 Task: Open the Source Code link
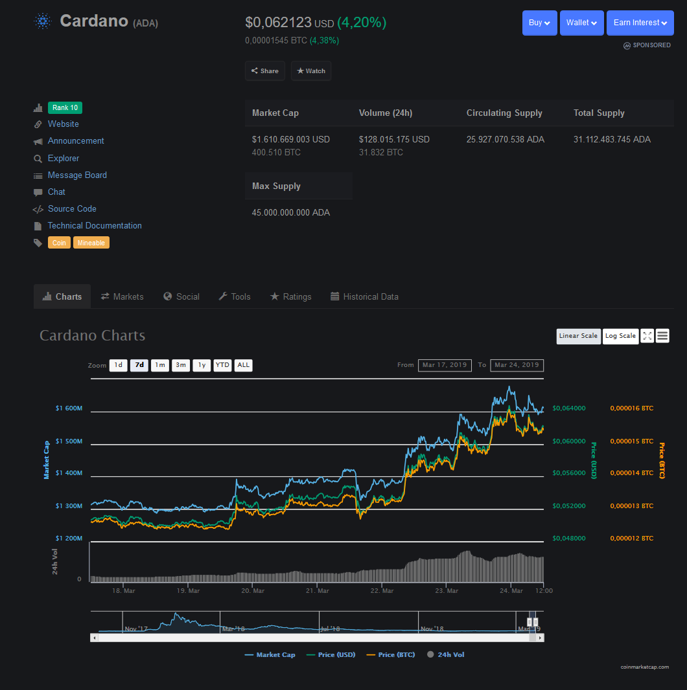(72, 208)
